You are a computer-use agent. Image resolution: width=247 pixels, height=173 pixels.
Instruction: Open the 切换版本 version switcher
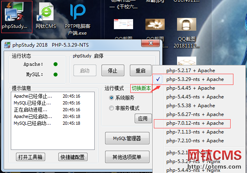point(141,88)
